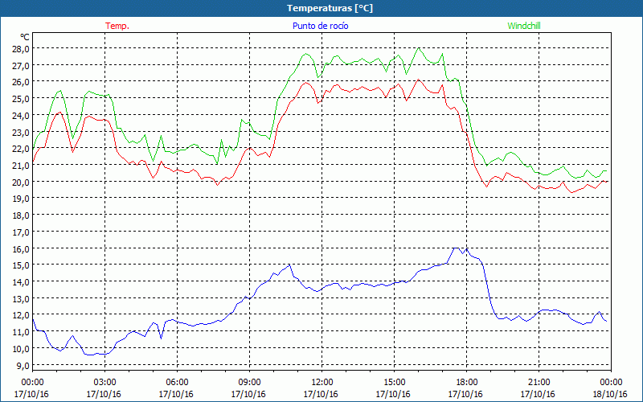Screen dimensions: 643x402
Task: Click the 12:00 time label
Action: point(322,383)
